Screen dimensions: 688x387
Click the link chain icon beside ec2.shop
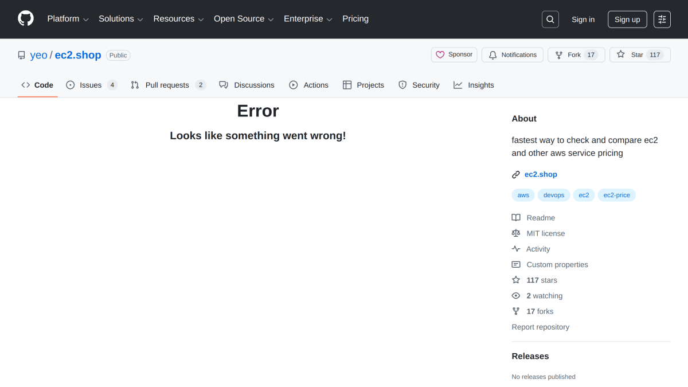(x=516, y=175)
